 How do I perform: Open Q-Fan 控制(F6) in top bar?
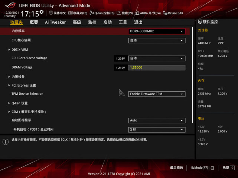click(x=102, y=13)
